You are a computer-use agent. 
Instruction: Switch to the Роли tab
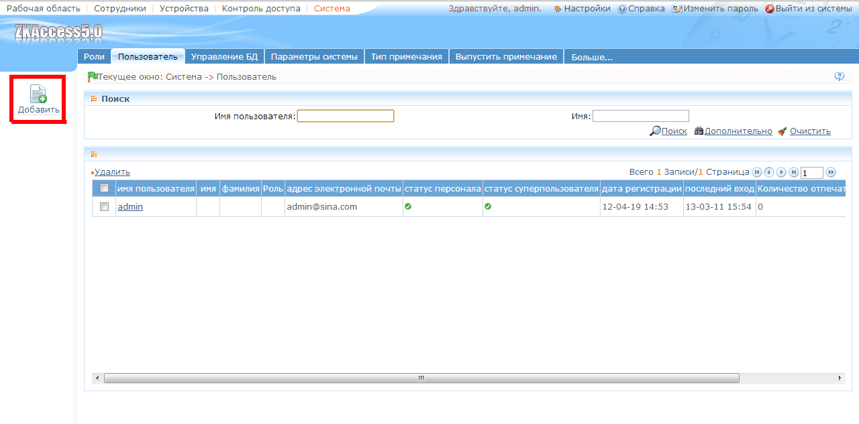click(94, 57)
